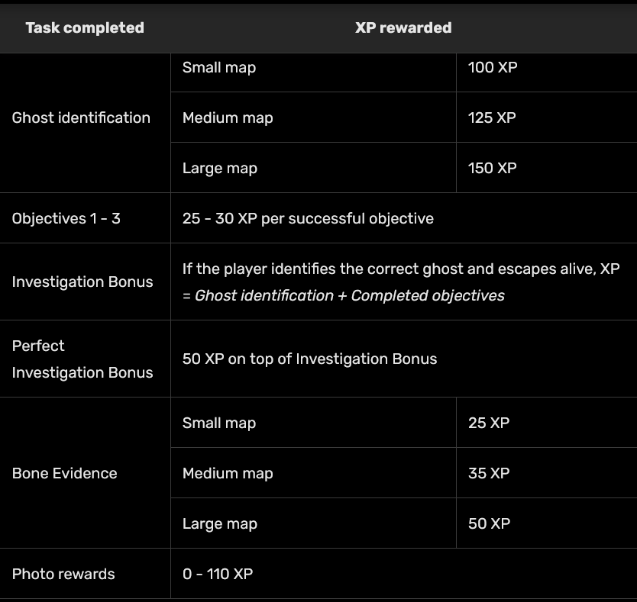Click the "Task completed" column header
The image size is (637, 602).
(x=84, y=27)
